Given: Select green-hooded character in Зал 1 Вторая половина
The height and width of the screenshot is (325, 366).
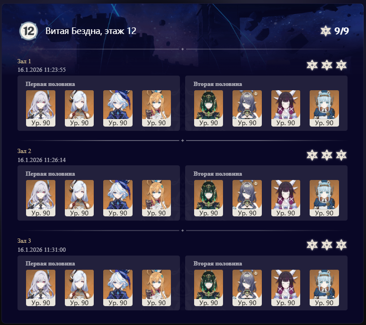Looking at the screenshot, I should tap(208, 109).
